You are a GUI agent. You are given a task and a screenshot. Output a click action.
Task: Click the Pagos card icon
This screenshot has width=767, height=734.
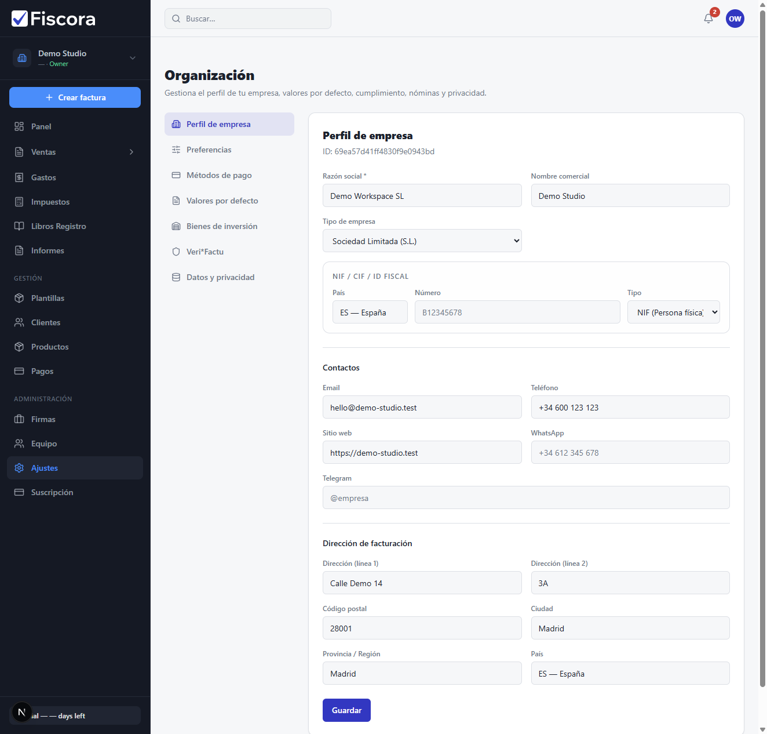(x=19, y=371)
